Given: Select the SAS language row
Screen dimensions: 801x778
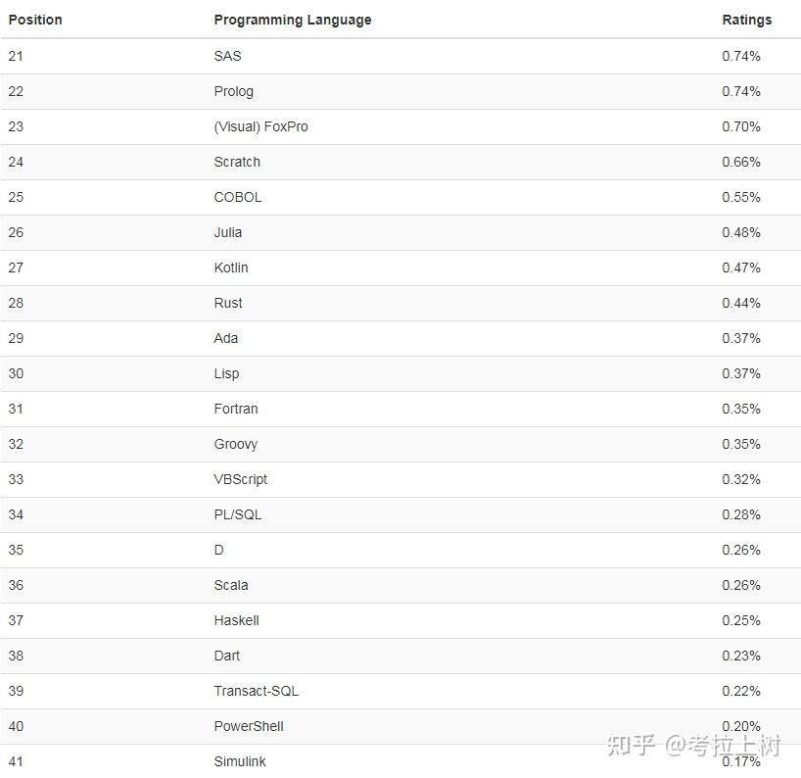Looking at the screenshot, I should coord(227,56).
